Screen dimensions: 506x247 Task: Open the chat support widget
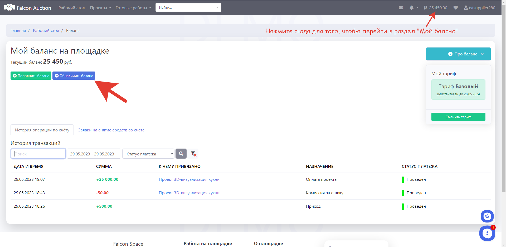(487, 233)
